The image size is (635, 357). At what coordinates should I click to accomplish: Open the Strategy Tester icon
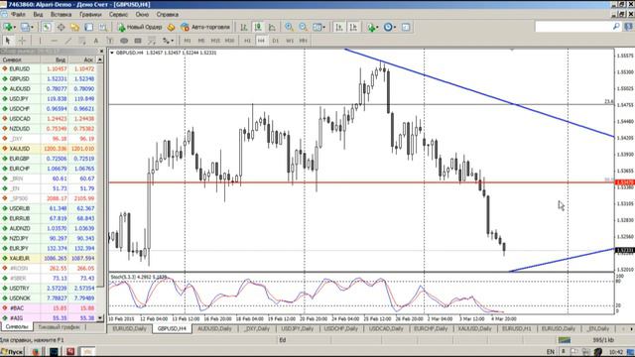[103, 27]
